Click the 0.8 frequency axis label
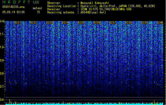The width and height of the screenshot is (166, 105). 2,73
